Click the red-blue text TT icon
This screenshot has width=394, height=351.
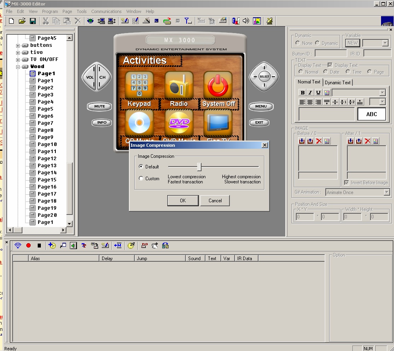[84, 246]
